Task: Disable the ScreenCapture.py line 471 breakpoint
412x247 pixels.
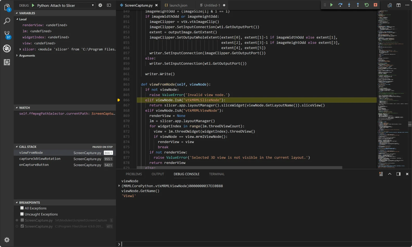Action: [x=22, y=226]
